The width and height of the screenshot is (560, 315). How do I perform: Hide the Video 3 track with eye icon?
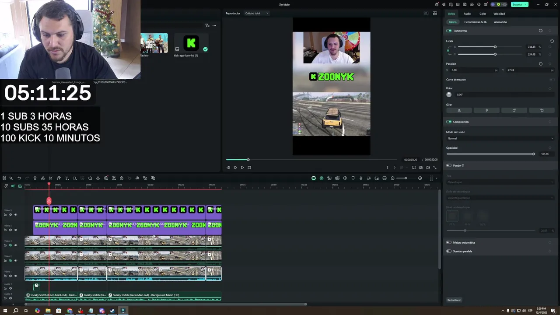tap(16, 245)
